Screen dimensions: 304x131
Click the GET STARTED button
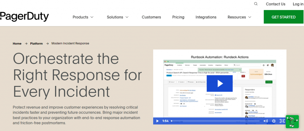[x=284, y=17]
